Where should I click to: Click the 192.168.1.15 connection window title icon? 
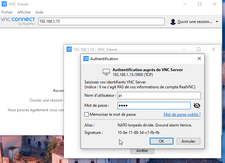point(69,49)
